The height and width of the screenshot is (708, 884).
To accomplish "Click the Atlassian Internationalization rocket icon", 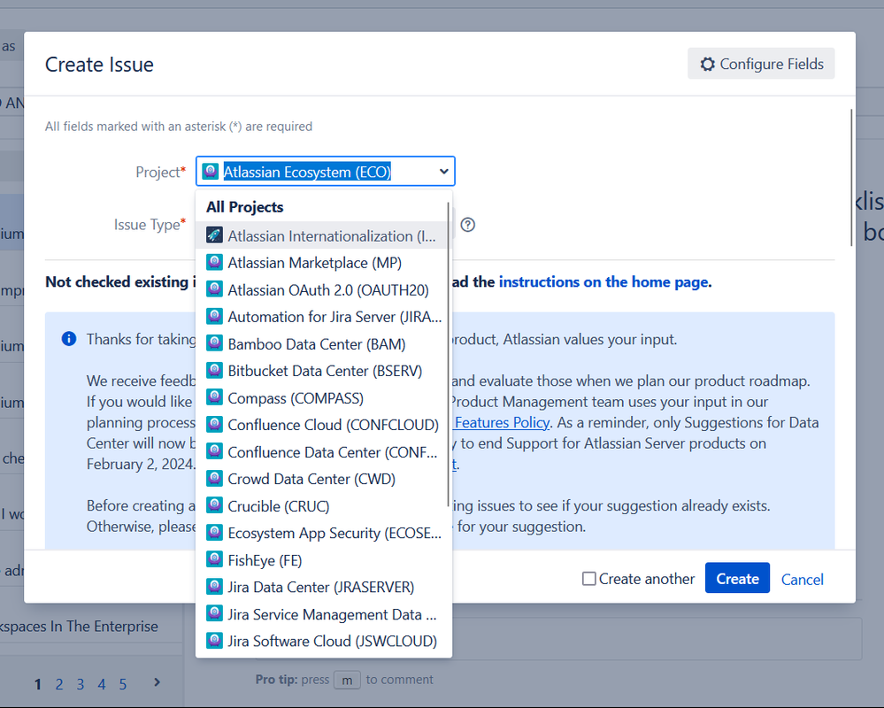I will pyautogui.click(x=214, y=235).
